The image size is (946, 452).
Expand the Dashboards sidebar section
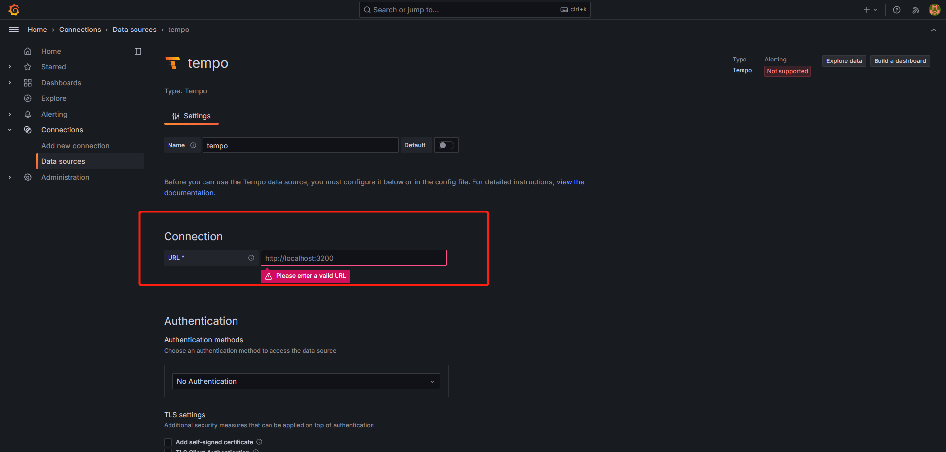point(10,83)
